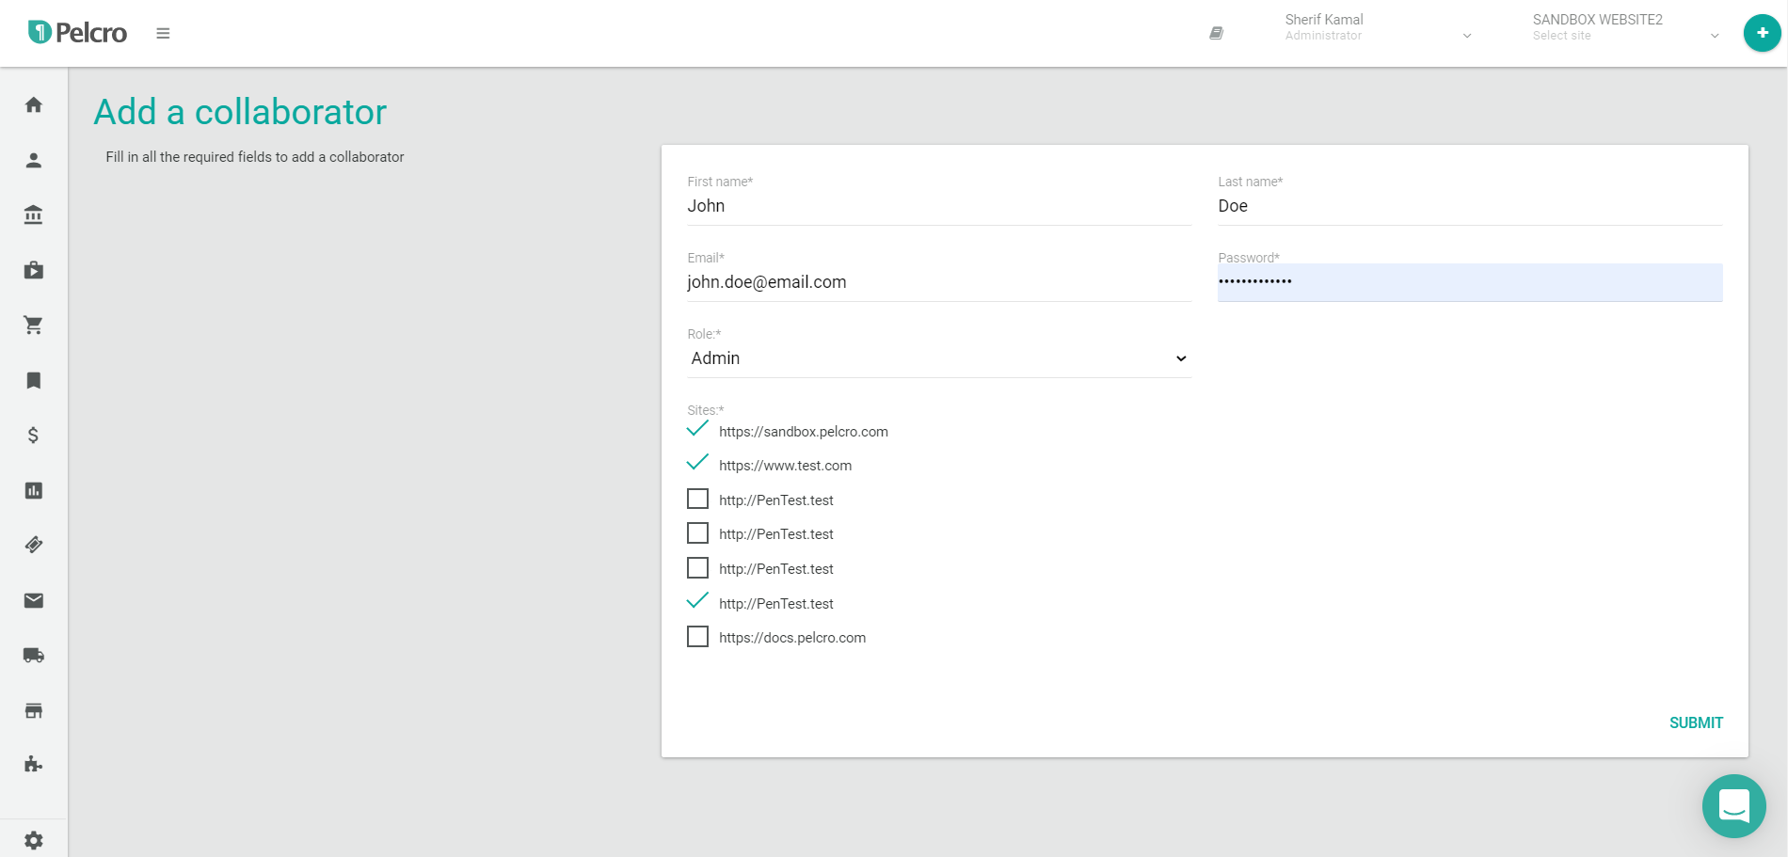This screenshot has width=1788, height=857.
Task: Click the delivery truck icon in sidebar
Action: click(x=34, y=656)
